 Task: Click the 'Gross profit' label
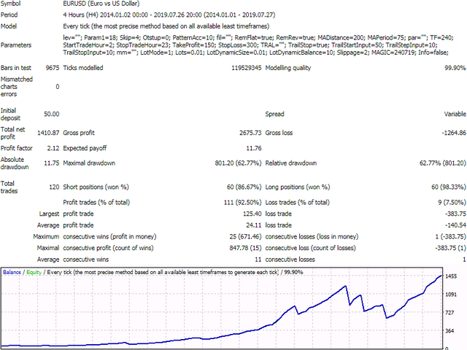79,133
